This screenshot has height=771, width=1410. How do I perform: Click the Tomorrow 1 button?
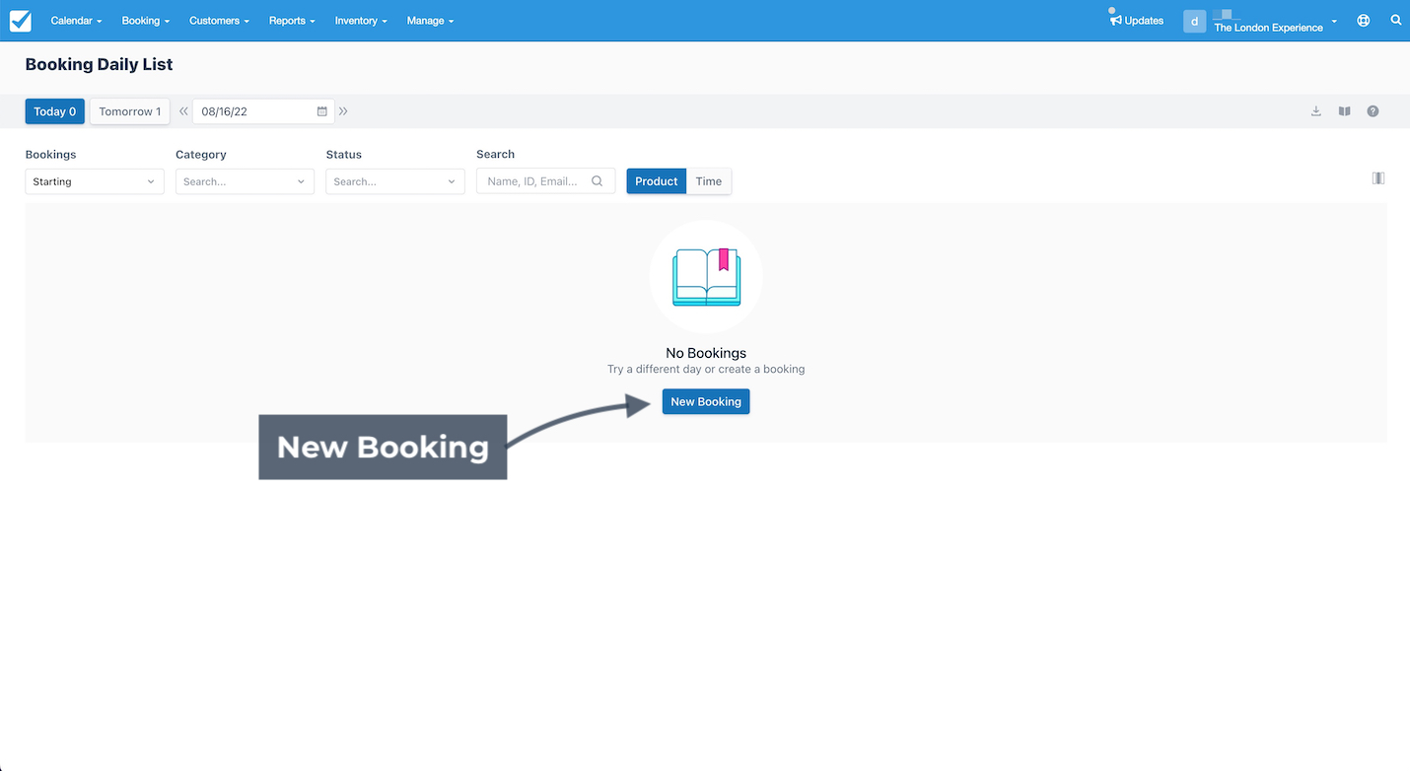(x=130, y=111)
